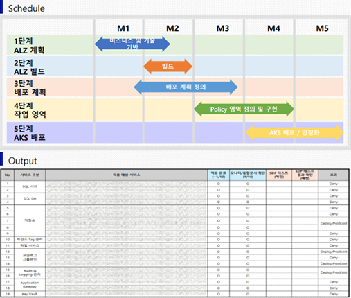Click the '(~1/12)' column circle mark in row 11
The image size is (351, 298).
pos(219,245)
